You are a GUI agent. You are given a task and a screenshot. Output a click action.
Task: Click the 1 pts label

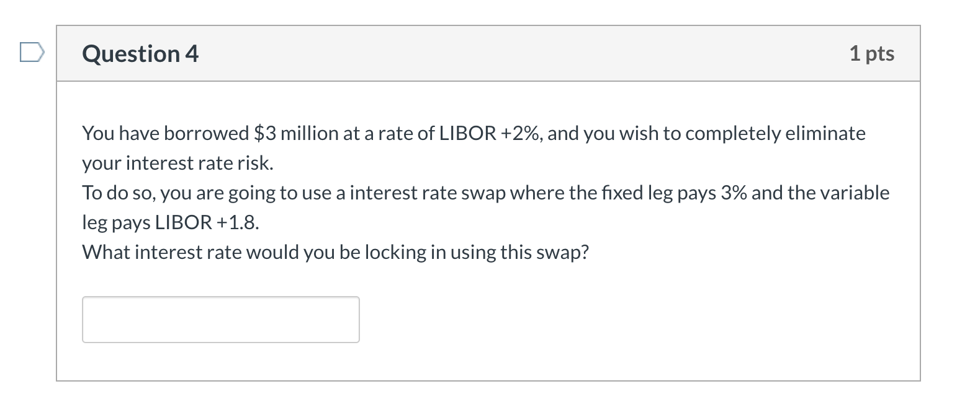(873, 53)
